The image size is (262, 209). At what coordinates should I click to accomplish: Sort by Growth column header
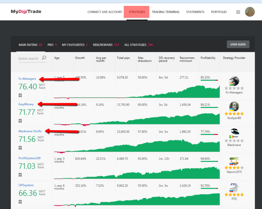coord(80,58)
